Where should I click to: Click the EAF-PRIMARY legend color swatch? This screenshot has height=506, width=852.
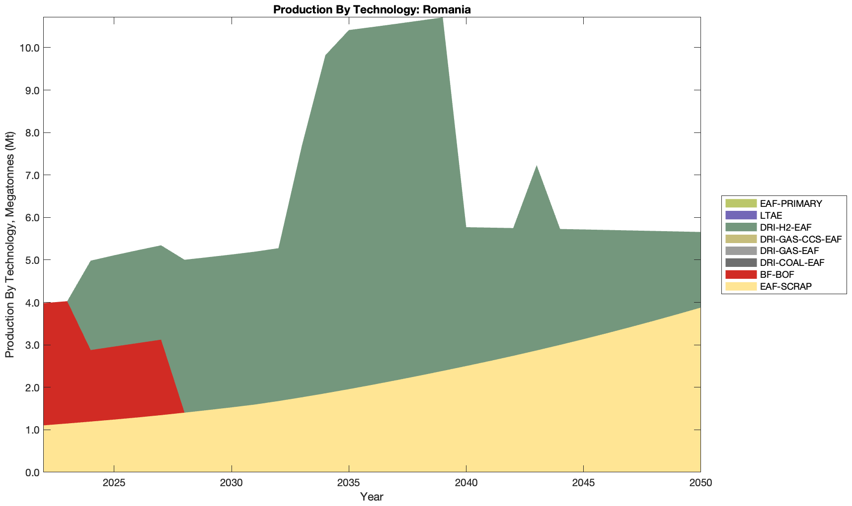click(740, 203)
